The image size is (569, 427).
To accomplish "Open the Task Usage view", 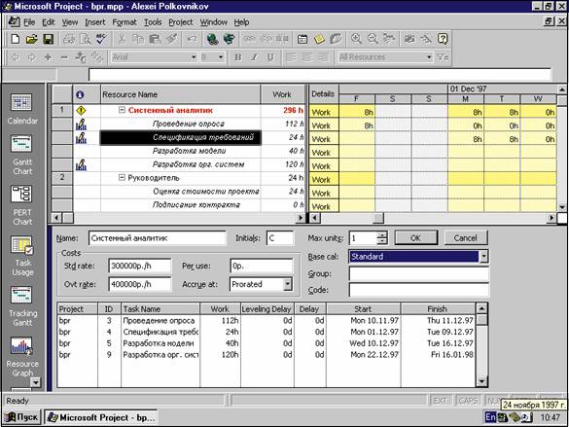I will coord(21,256).
